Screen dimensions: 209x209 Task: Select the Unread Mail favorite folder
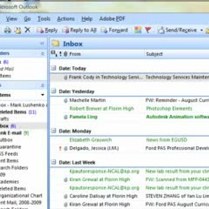pos(7,69)
